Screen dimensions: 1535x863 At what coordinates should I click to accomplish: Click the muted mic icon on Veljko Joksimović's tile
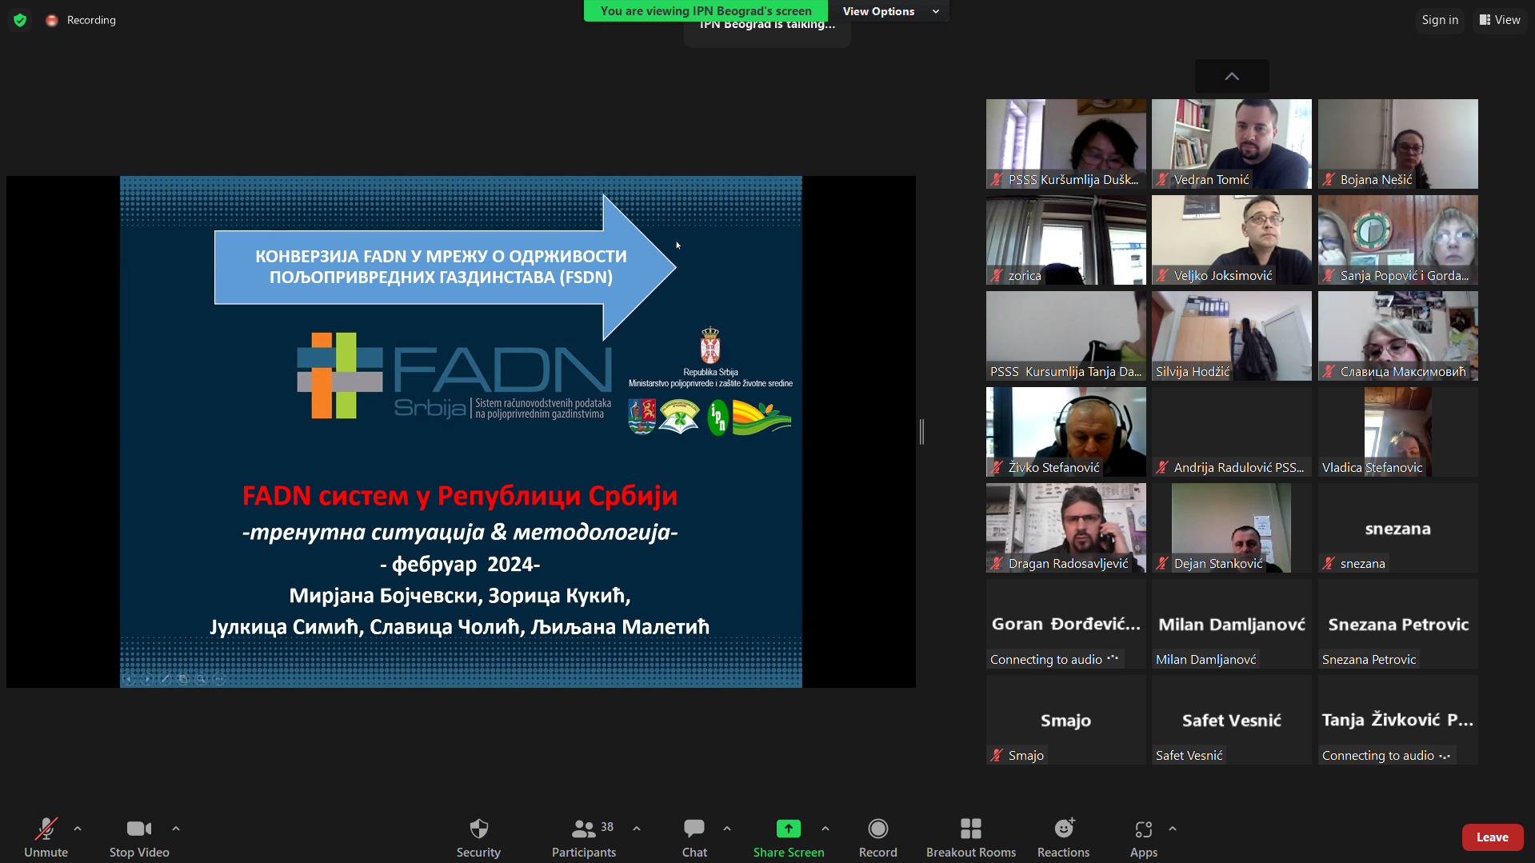click(x=1162, y=276)
